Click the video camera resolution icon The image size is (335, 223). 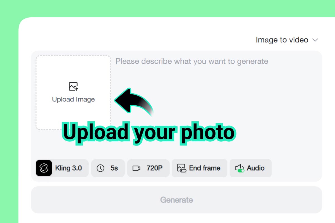tap(136, 168)
